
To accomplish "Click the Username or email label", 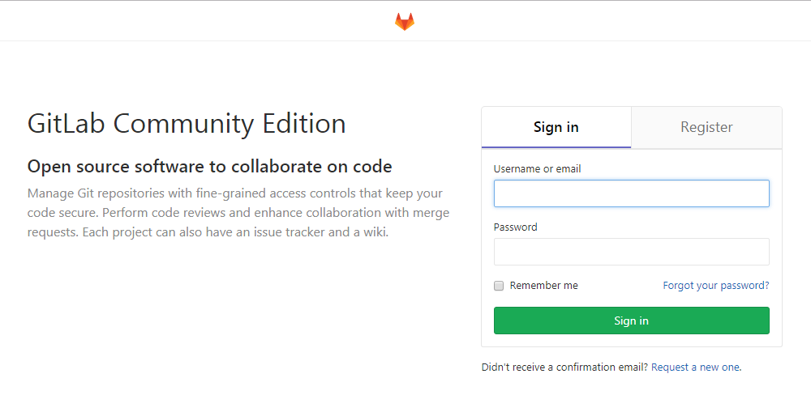I will (537, 169).
